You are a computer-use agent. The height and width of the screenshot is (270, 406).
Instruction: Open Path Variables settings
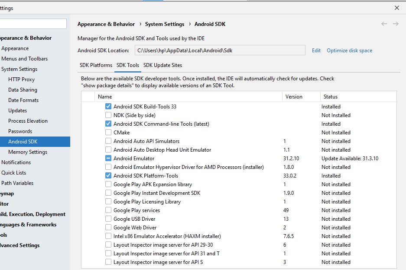tap(17, 183)
